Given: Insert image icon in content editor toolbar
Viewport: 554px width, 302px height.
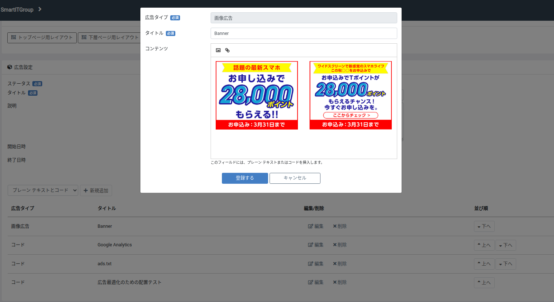Looking at the screenshot, I should [218, 50].
